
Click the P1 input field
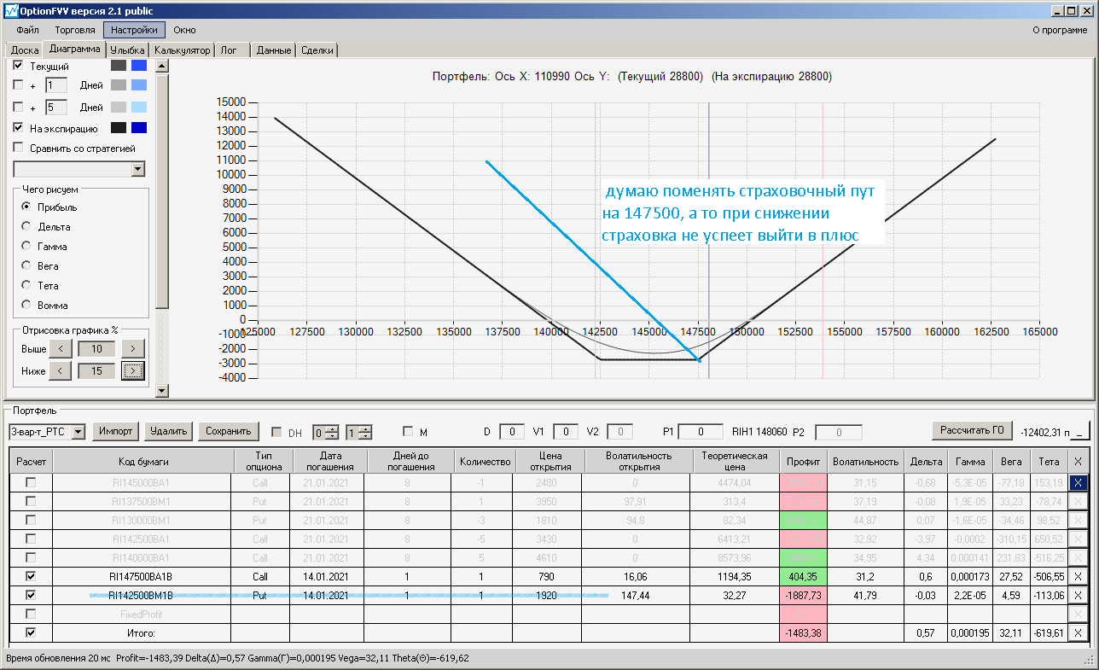pos(701,433)
